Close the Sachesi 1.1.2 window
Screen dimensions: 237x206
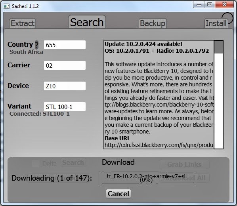click(224, 4)
